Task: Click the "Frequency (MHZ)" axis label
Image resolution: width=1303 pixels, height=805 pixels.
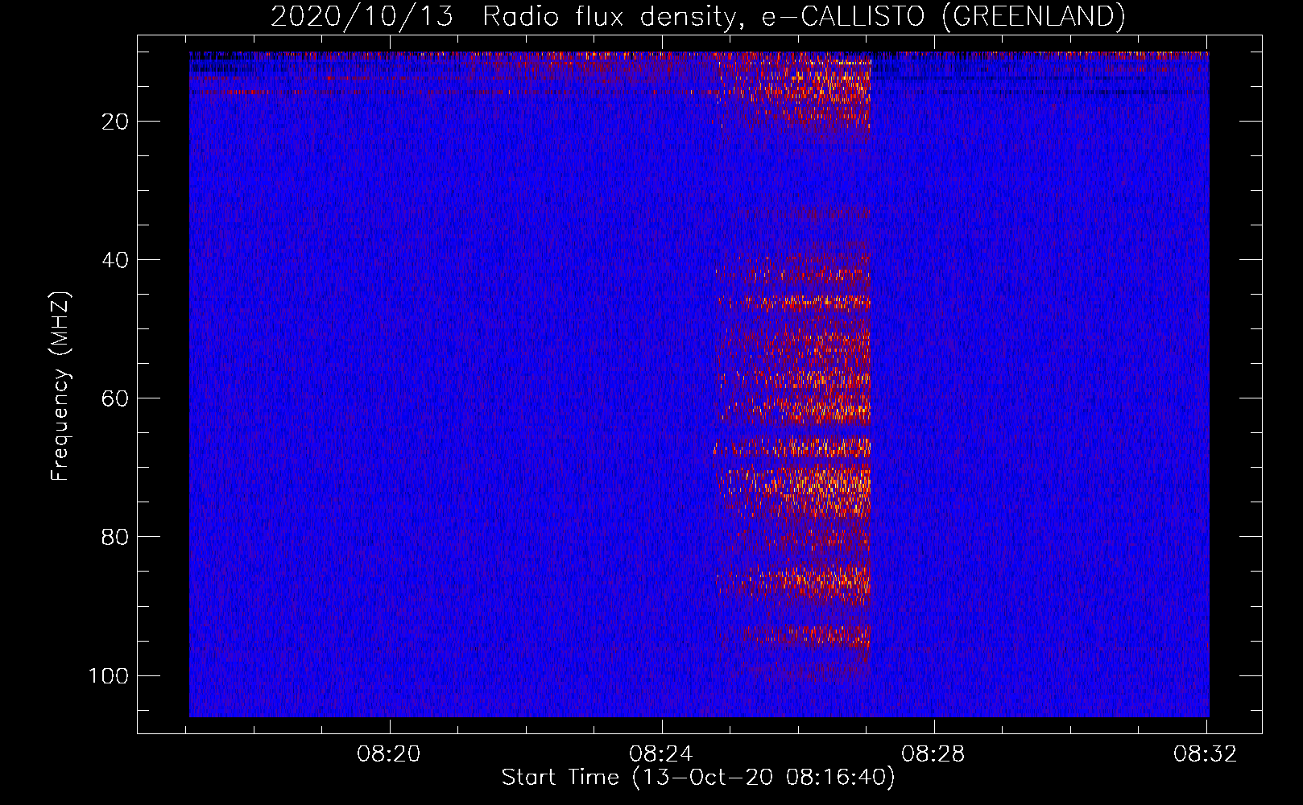Action: 60,386
